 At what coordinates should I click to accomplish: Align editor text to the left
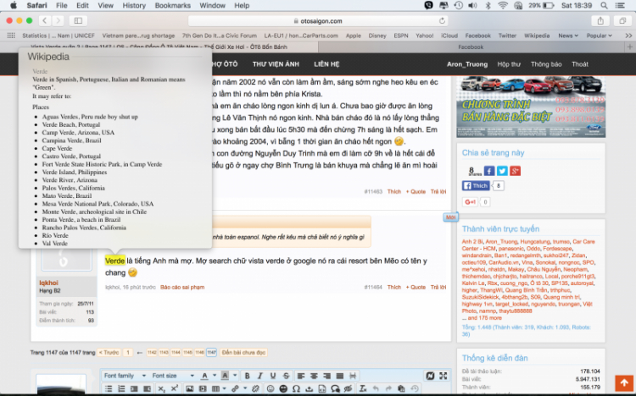point(300,376)
